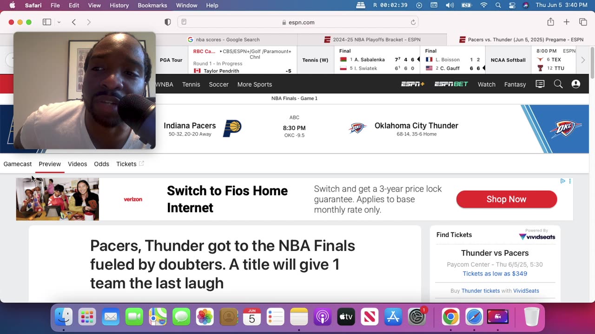Advance the ESPN scores ticker right arrow
This screenshot has height=334, width=595.
pos(583,60)
